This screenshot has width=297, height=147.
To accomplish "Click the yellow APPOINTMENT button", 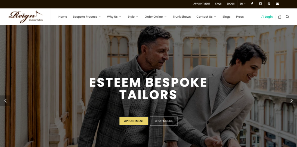I will click(134, 121).
